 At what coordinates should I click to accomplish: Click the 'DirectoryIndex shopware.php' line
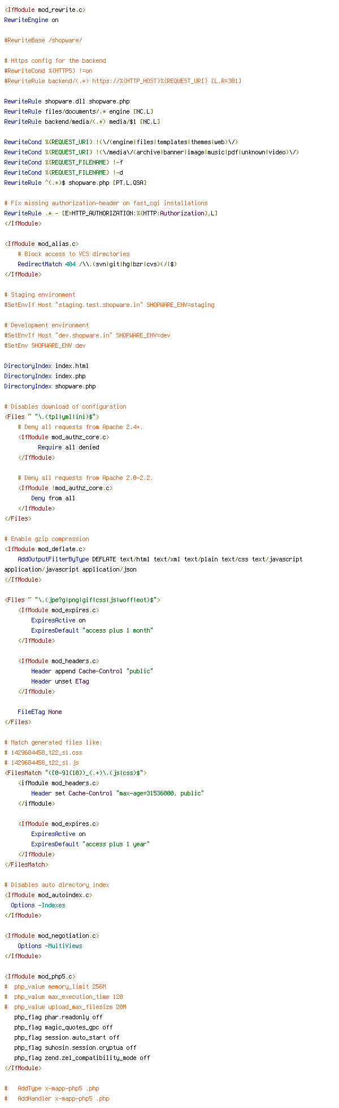click(50, 386)
